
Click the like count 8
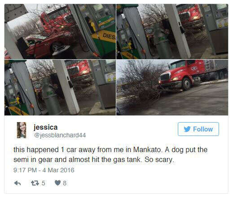(x=65, y=183)
